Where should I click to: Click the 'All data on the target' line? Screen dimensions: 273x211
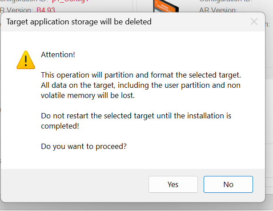pos(141,85)
